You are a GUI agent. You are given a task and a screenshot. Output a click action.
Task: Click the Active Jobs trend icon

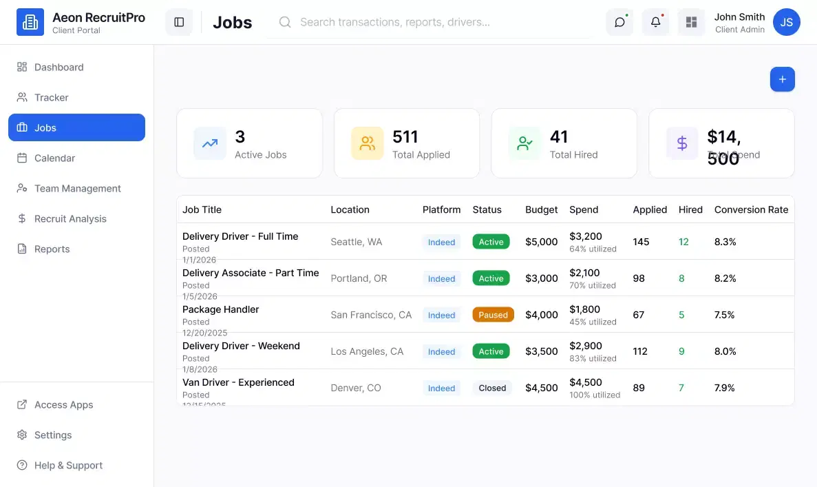coord(210,143)
